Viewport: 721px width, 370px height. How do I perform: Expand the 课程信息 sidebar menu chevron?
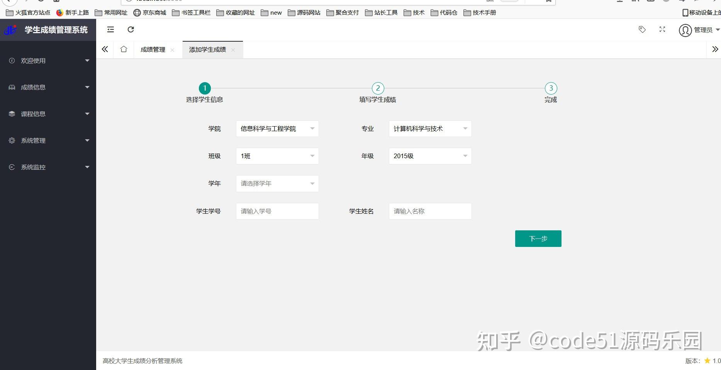pos(87,113)
